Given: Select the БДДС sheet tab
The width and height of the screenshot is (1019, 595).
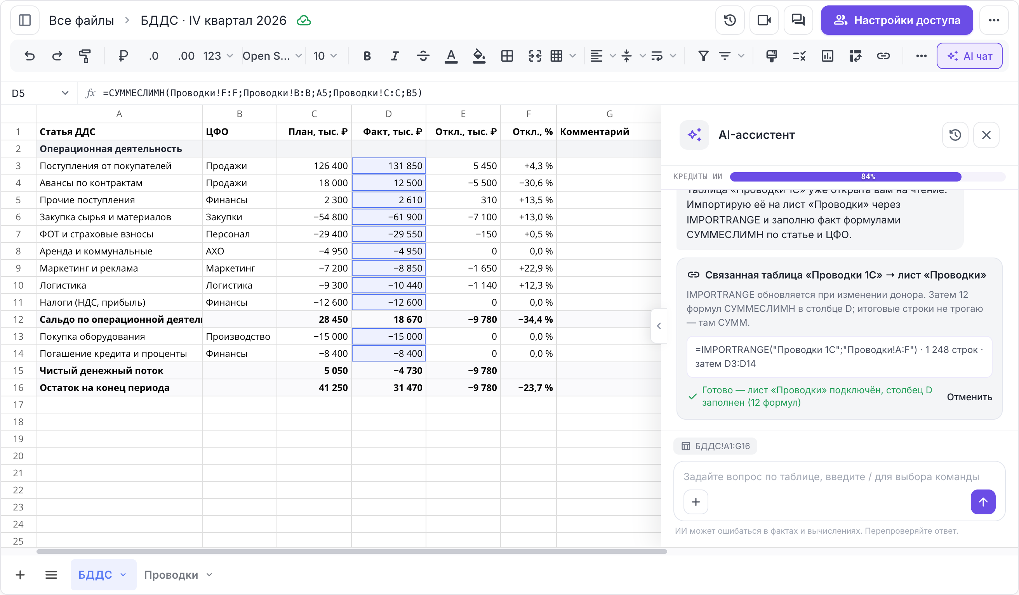Looking at the screenshot, I should pyautogui.click(x=95, y=574).
